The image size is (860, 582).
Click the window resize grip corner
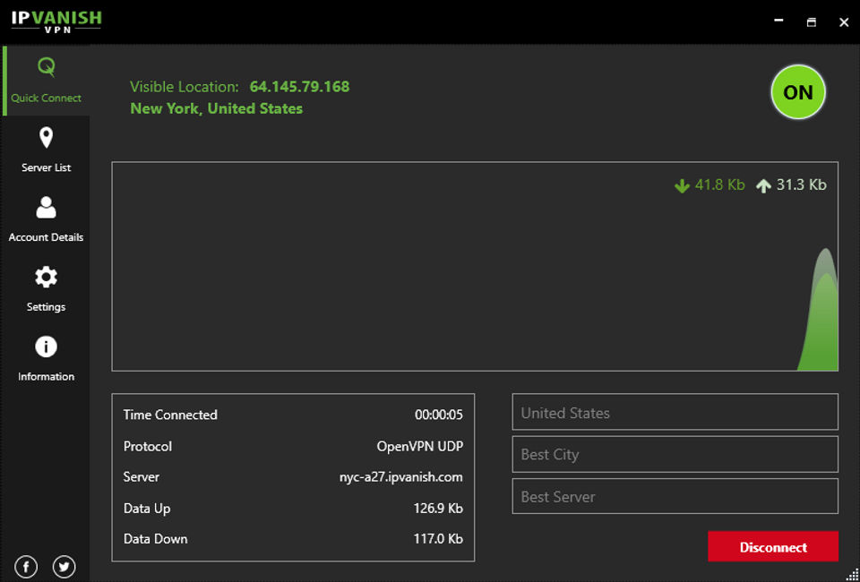click(x=852, y=575)
